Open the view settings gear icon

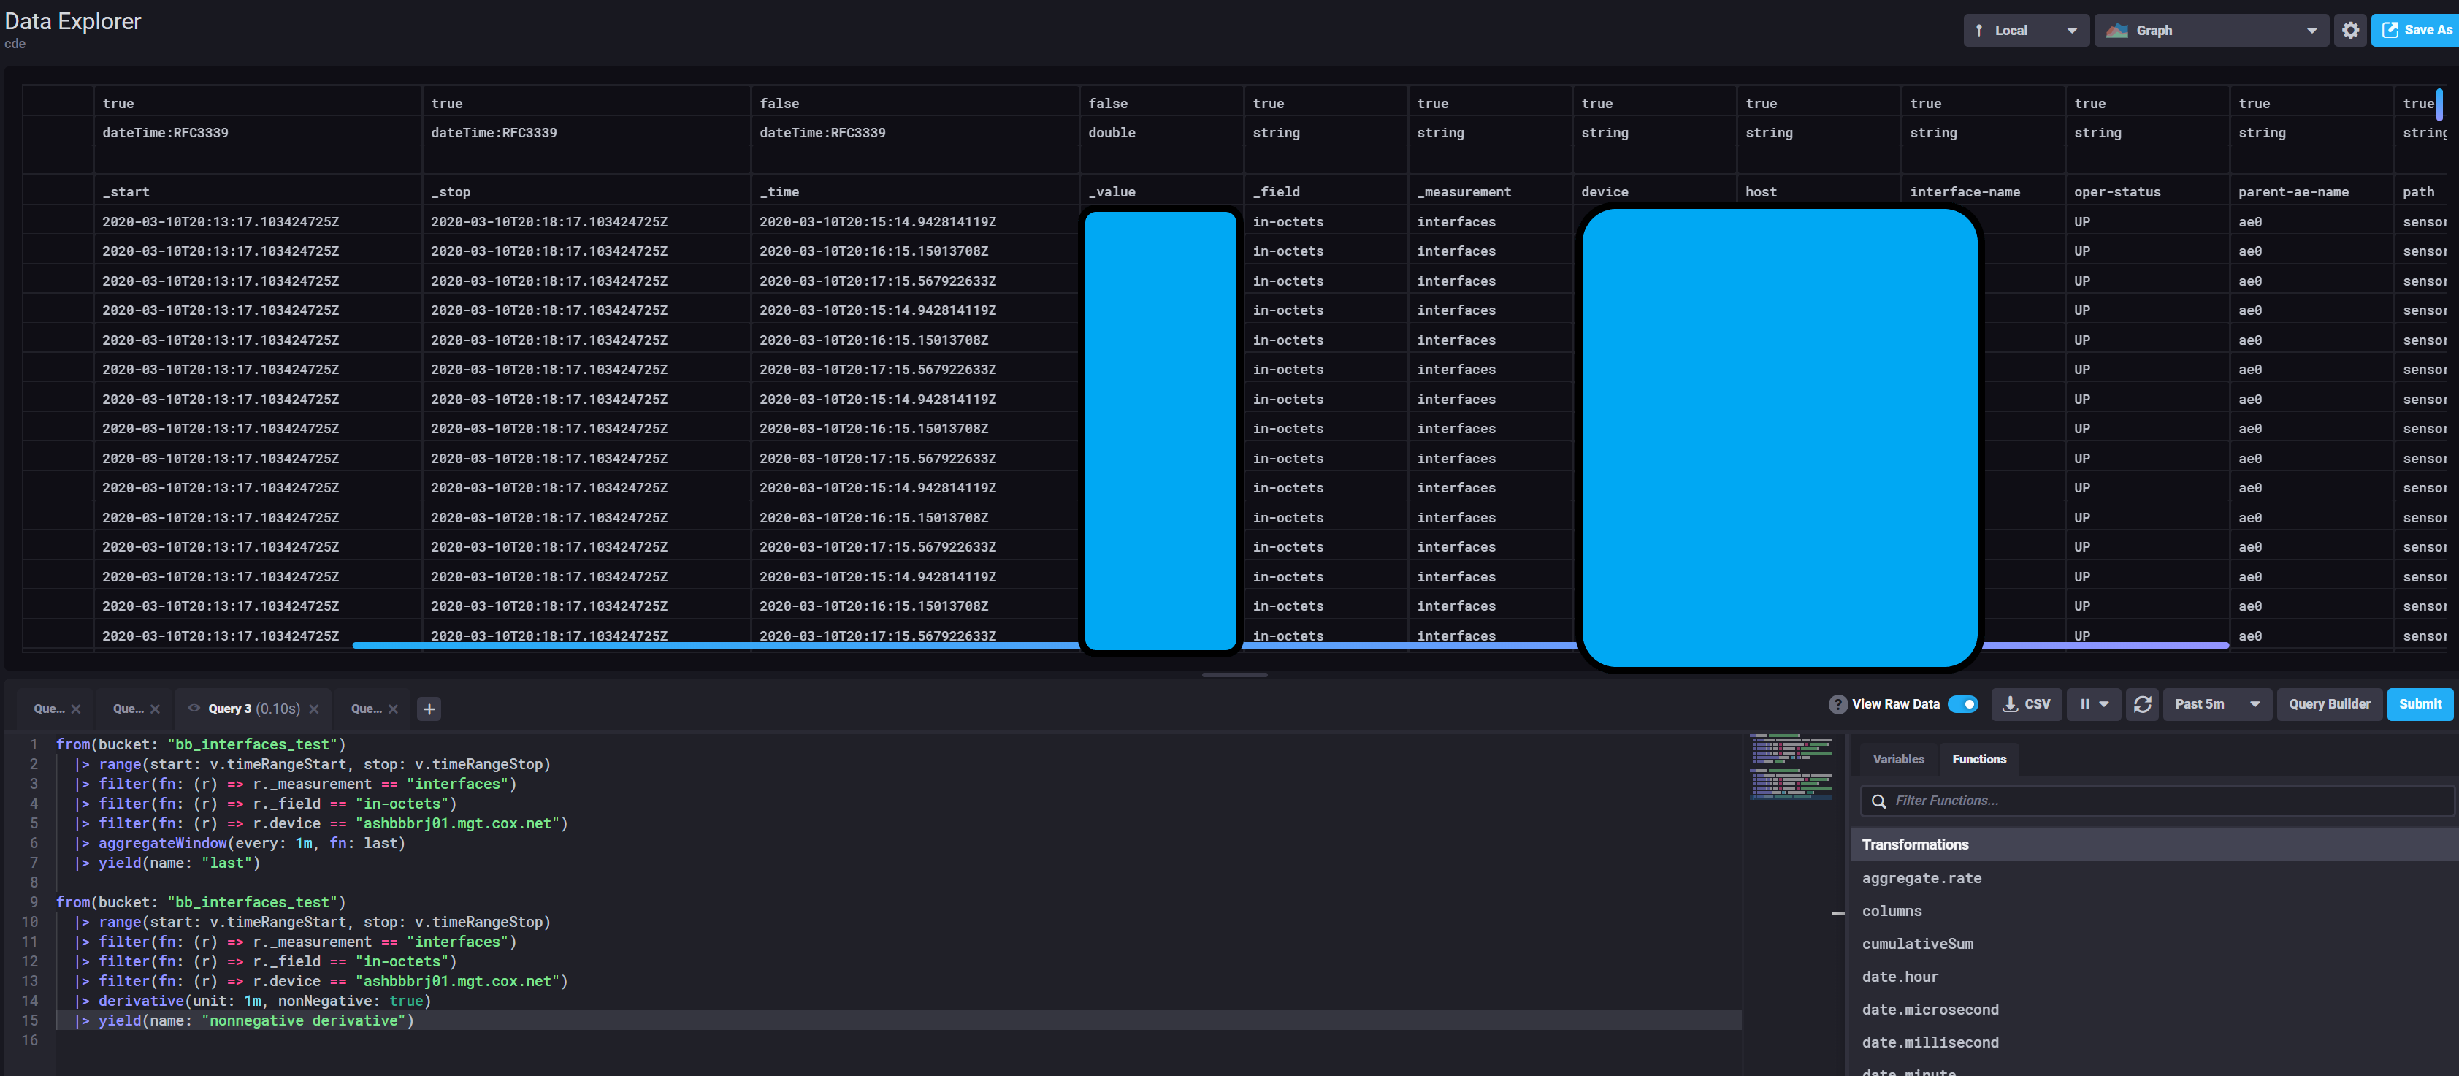[x=2350, y=31]
